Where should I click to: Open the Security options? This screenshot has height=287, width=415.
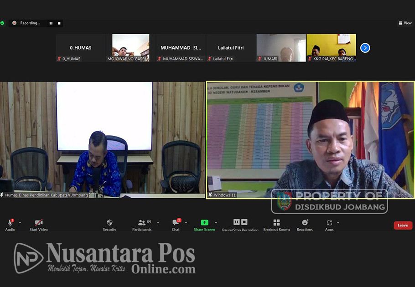109,224
